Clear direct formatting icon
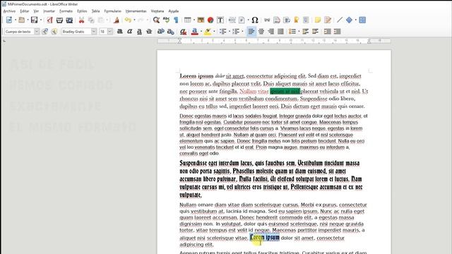This screenshot has height=254, width=452. [x=183, y=31]
